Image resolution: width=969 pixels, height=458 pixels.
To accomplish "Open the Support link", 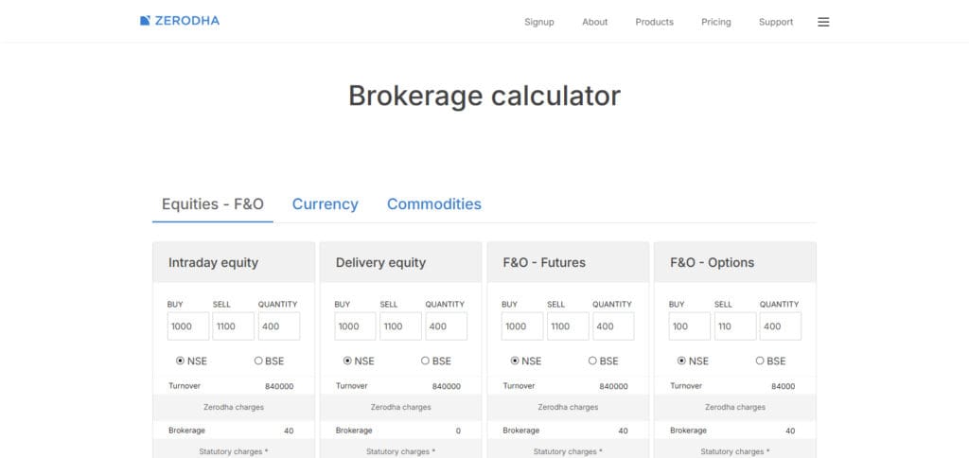I will [776, 22].
